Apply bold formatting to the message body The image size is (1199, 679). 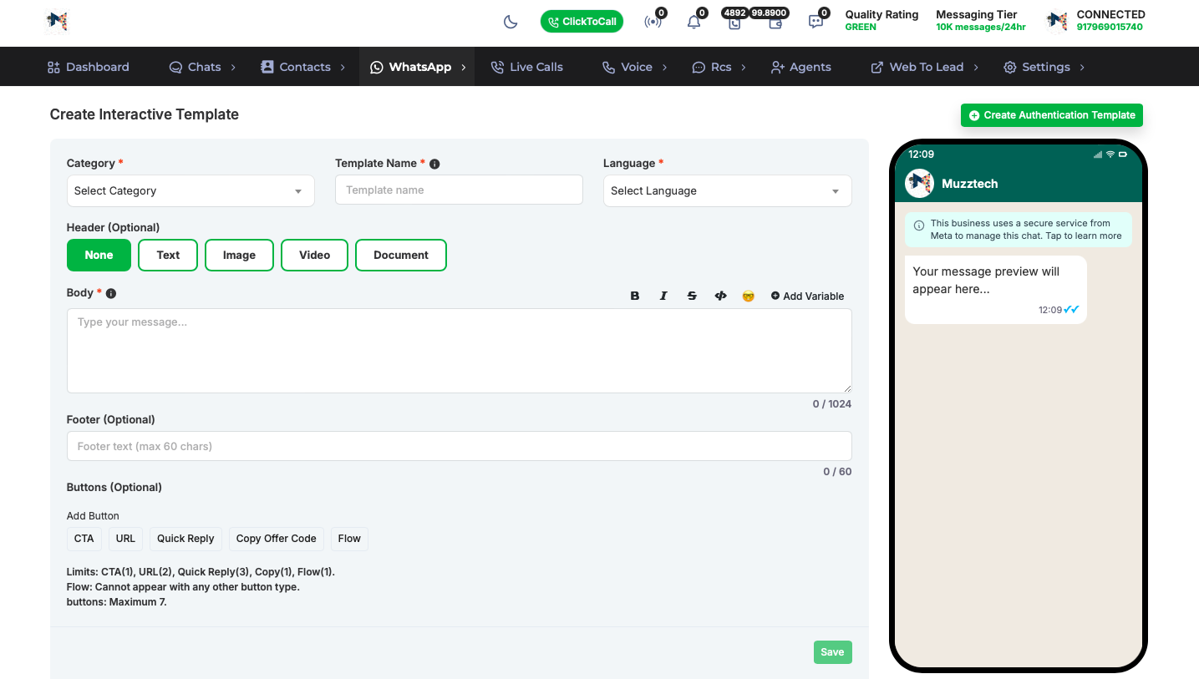[x=634, y=296]
